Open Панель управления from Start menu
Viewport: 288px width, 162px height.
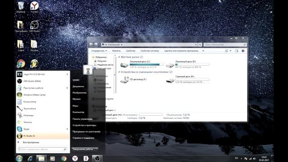click(x=82, y=119)
